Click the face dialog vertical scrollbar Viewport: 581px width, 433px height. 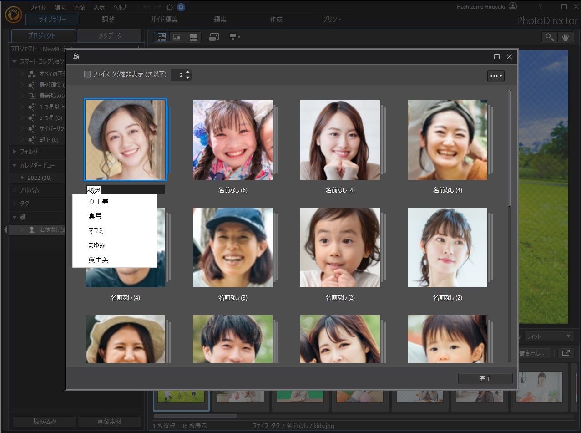[x=509, y=148]
